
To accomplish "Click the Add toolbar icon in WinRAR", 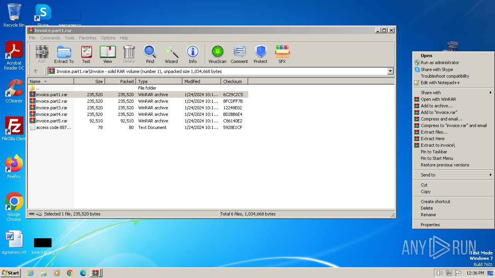I will 42,54.
